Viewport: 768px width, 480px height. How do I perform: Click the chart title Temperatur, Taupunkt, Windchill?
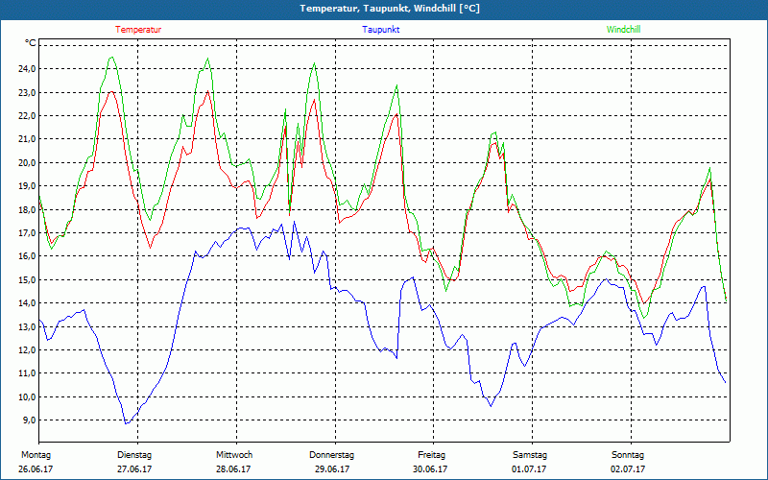(390, 9)
